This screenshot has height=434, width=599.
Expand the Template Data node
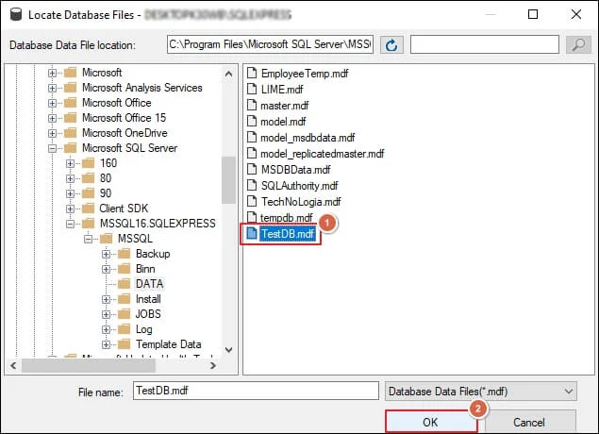[107, 344]
